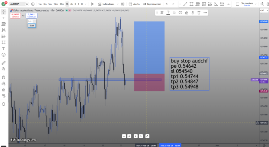This screenshot has width=269, height=147.
Task: Click the VENDER sell button
Action: tap(15, 16)
